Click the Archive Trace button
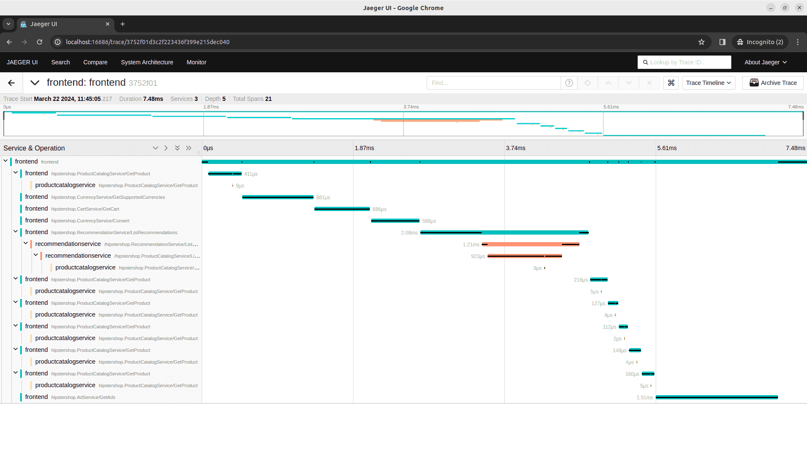Viewport: 807px width, 454px height. click(x=773, y=83)
